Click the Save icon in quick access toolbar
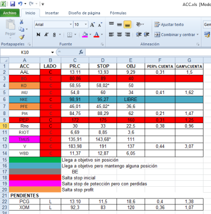This screenshot has width=211, height=214. click(12, 4)
